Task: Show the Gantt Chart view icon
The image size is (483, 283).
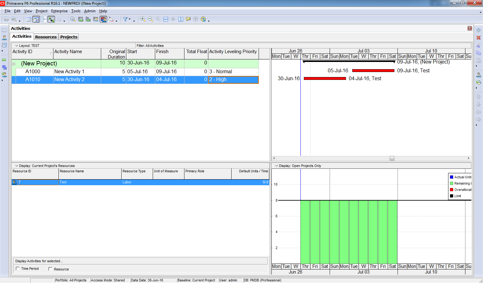Action: [x=36, y=19]
